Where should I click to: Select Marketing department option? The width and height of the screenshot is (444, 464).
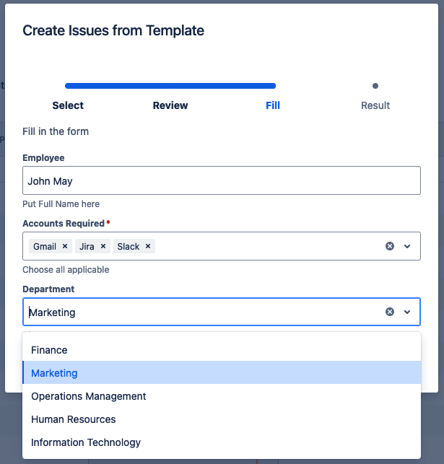tap(54, 373)
